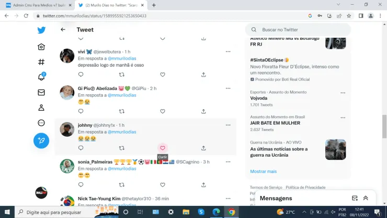Open Explore with the hashtag icon

[41, 62]
